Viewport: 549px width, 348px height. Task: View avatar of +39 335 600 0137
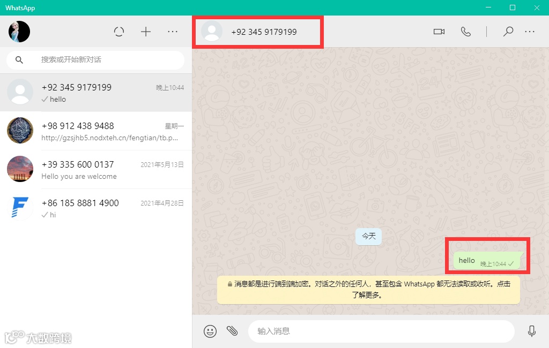pos(20,169)
